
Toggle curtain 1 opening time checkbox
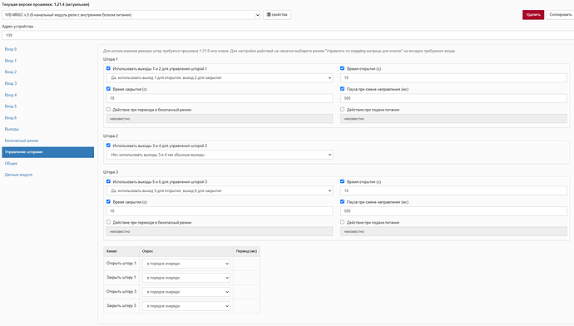pos(342,68)
